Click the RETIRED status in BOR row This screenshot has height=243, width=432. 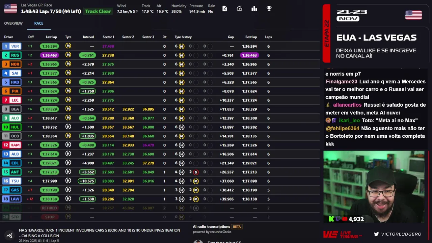pyautogui.click(x=49, y=208)
